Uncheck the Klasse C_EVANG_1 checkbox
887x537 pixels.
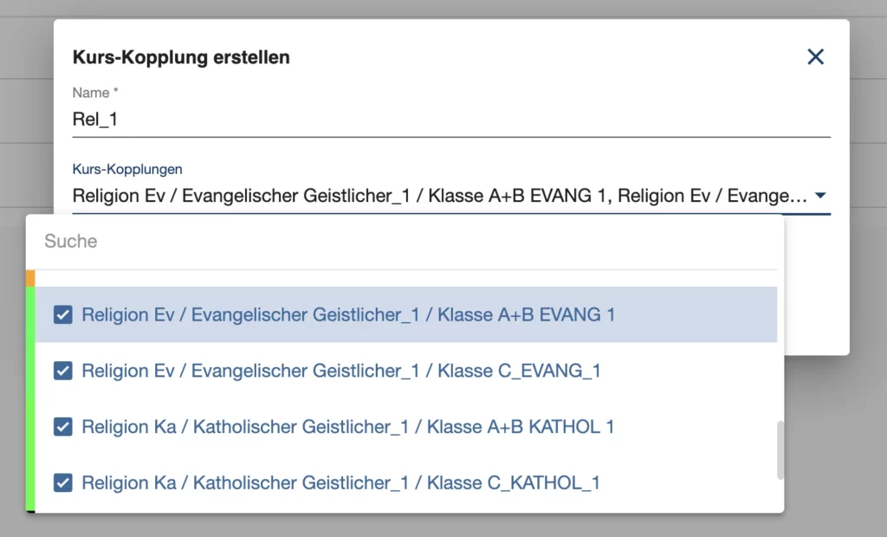point(62,371)
